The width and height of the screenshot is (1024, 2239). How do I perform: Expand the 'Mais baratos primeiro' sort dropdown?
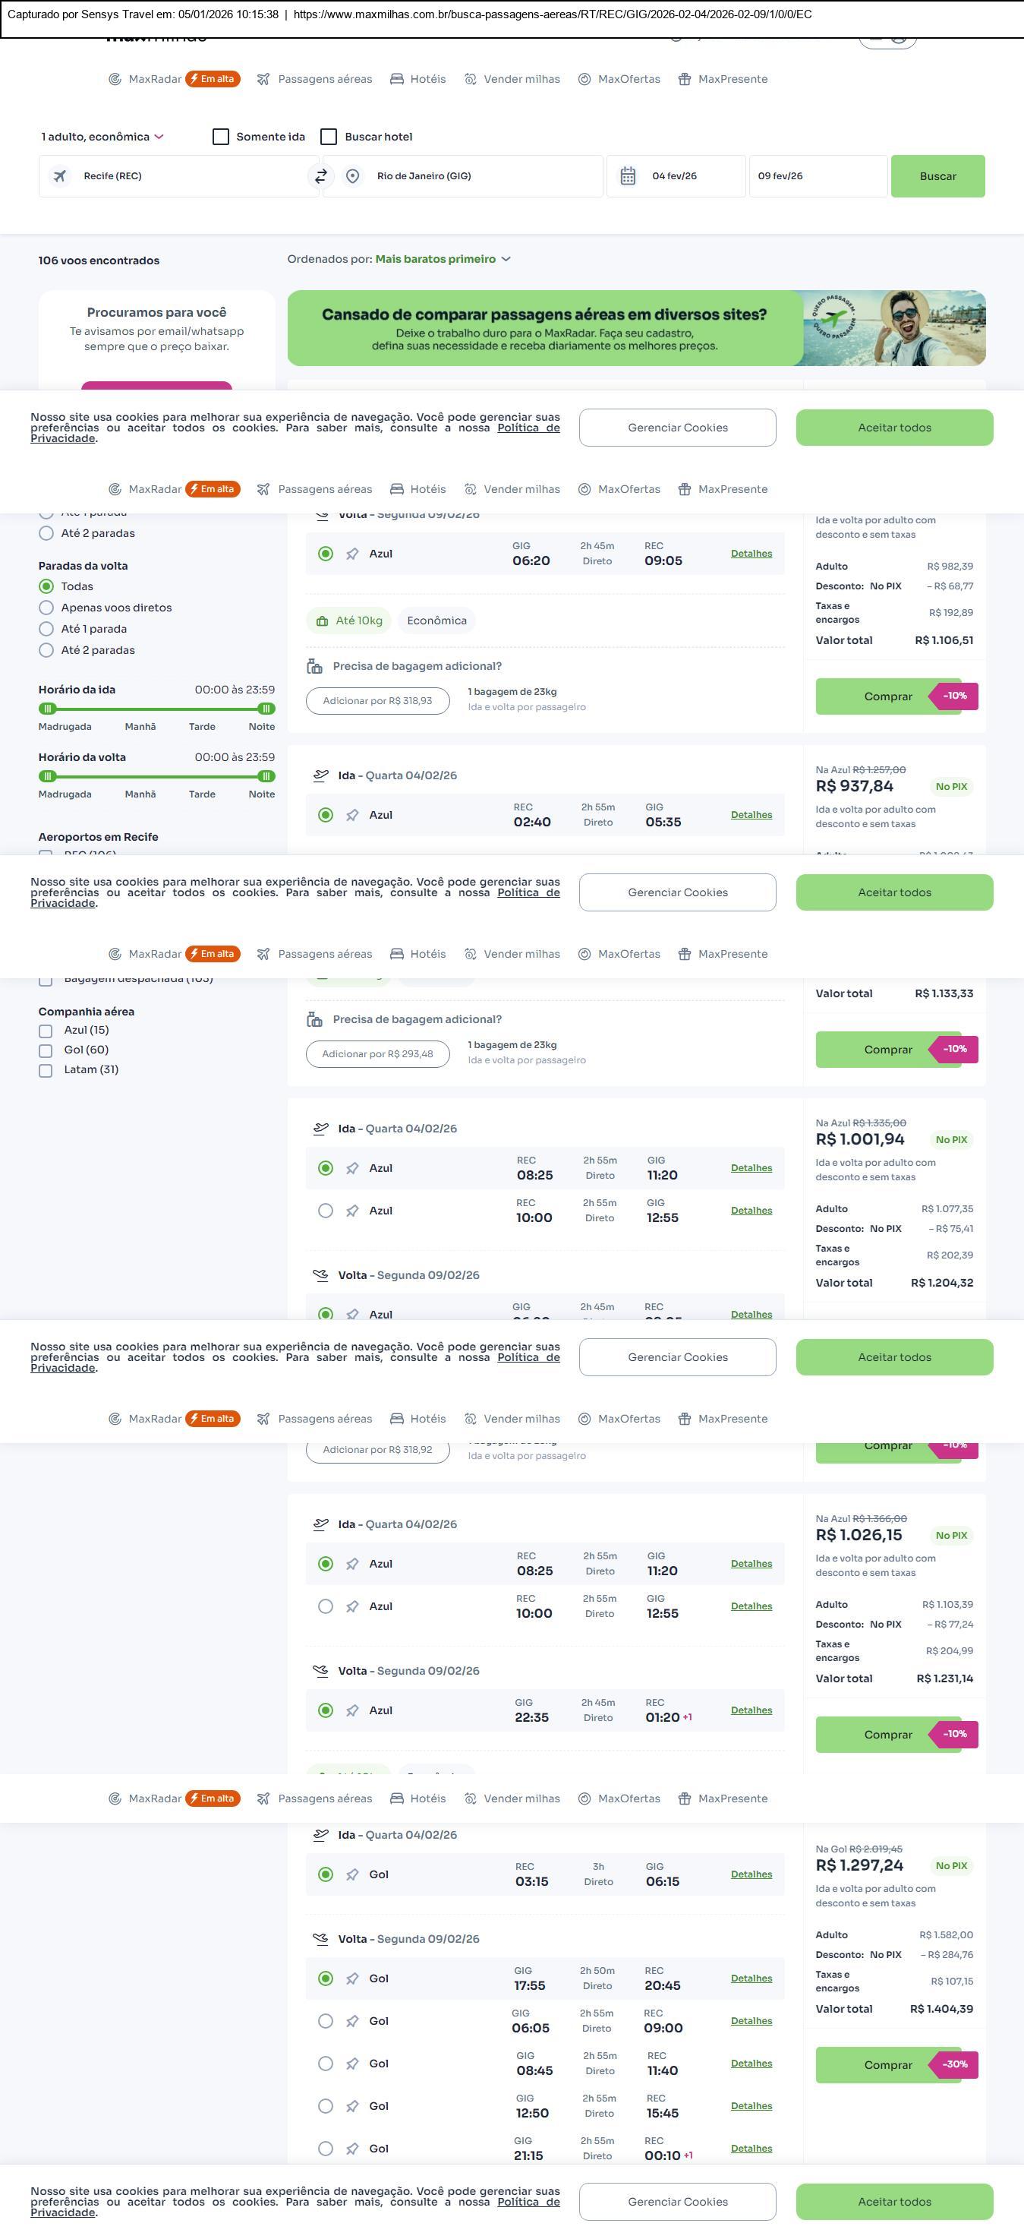click(x=443, y=259)
